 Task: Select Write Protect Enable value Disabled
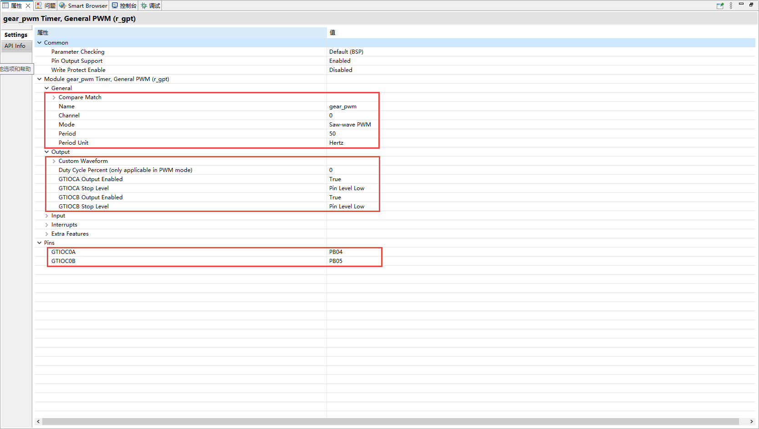click(x=341, y=70)
